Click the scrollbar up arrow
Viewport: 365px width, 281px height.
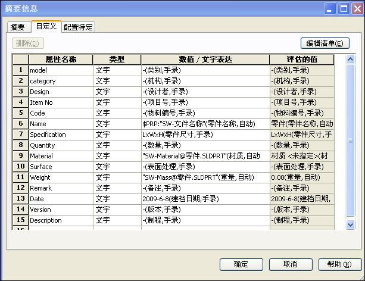[x=350, y=60]
